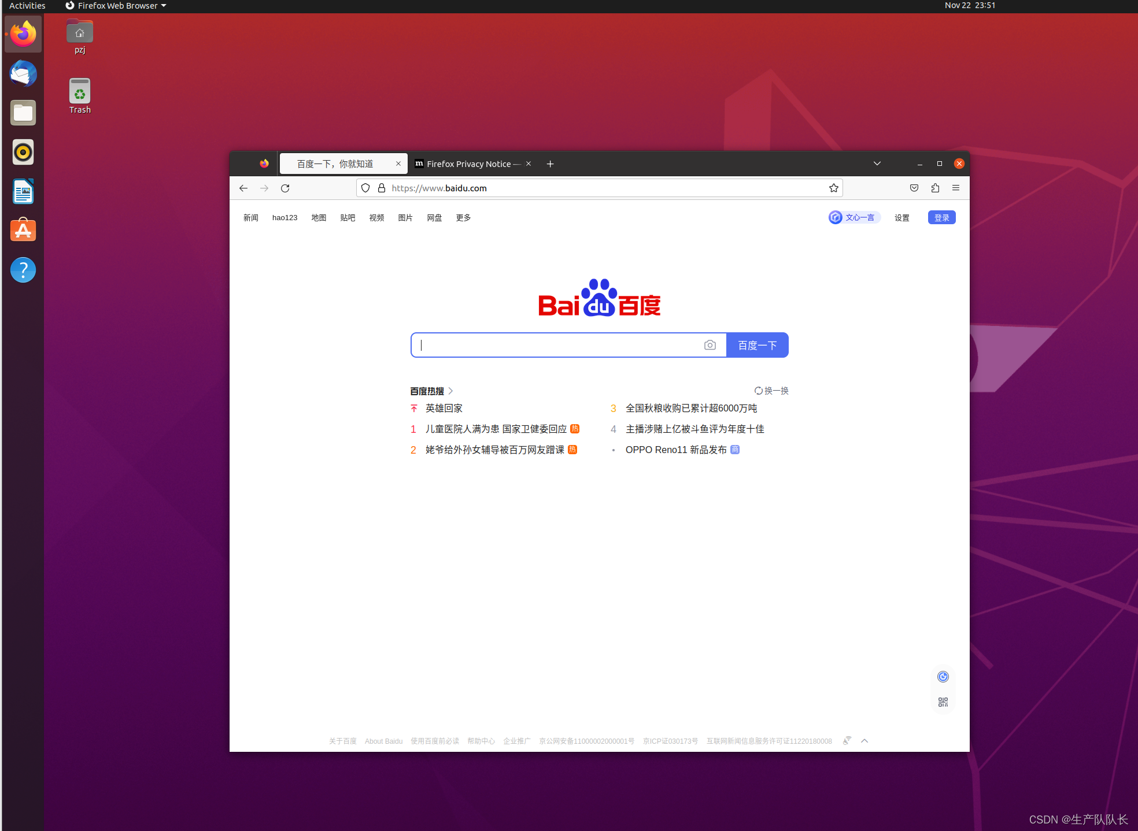Switch to the 百度一下，你就知道 tab
1138x831 pixels.
click(x=343, y=164)
